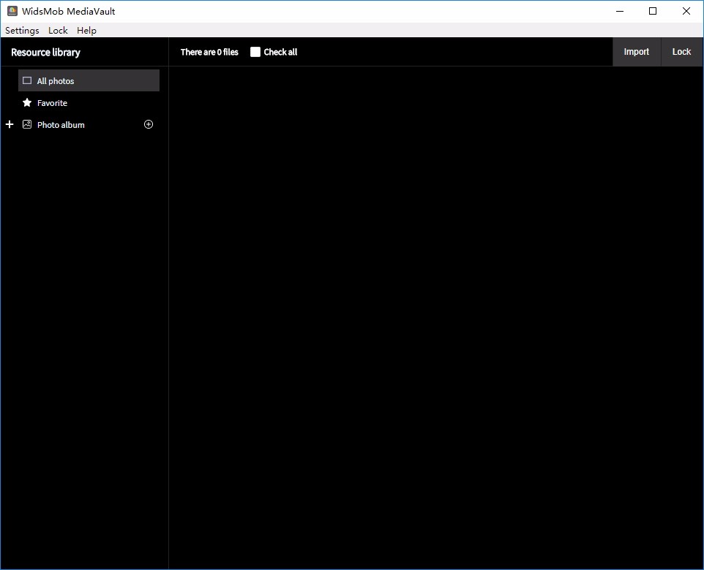Click the All photos rectangle icon
This screenshot has width=704, height=570.
pyautogui.click(x=27, y=80)
